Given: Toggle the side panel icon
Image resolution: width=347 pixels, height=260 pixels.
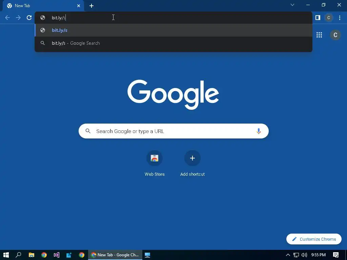Looking at the screenshot, I should pos(318,18).
